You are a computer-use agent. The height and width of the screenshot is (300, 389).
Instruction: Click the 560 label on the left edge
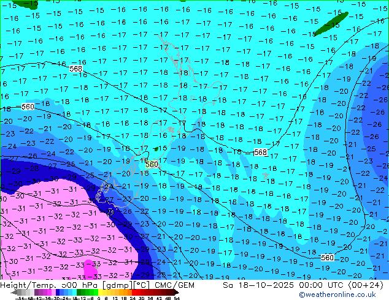(x=28, y=107)
